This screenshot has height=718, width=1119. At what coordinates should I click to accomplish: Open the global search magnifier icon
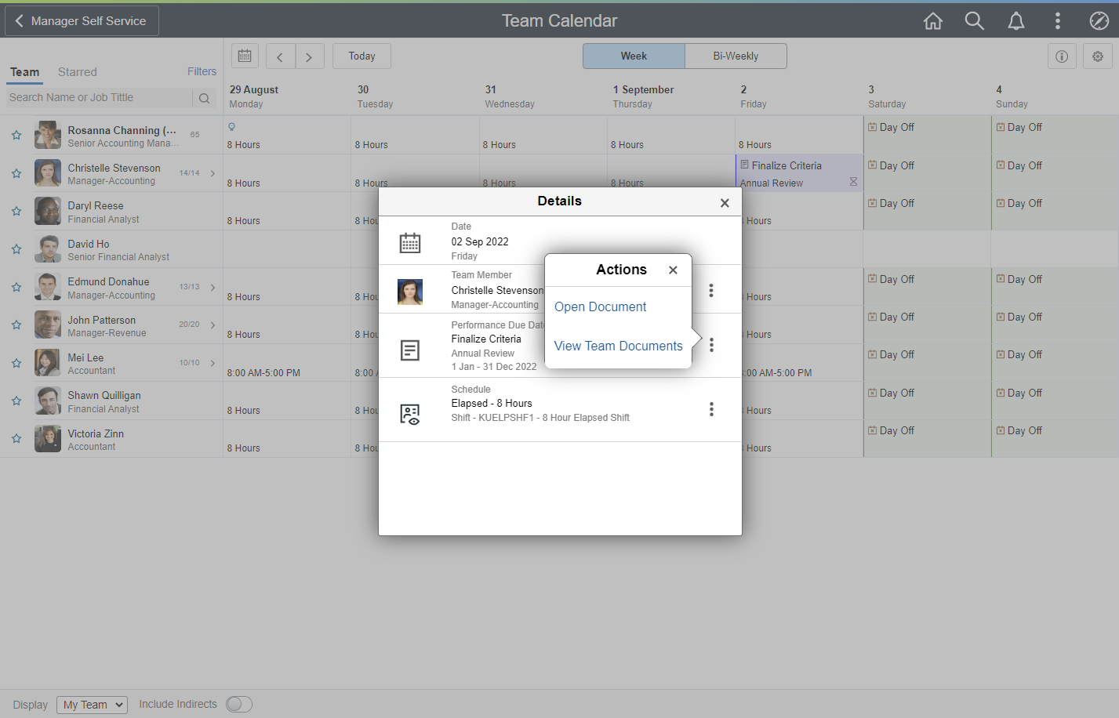pos(975,21)
